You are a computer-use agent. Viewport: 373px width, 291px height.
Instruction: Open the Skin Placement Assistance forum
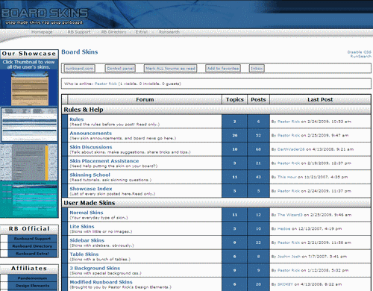coord(104,161)
